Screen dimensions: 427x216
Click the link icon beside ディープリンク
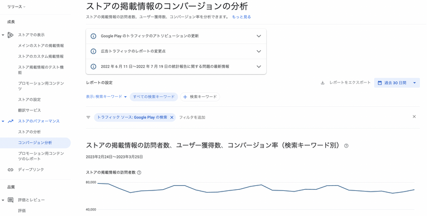[x=11, y=170]
